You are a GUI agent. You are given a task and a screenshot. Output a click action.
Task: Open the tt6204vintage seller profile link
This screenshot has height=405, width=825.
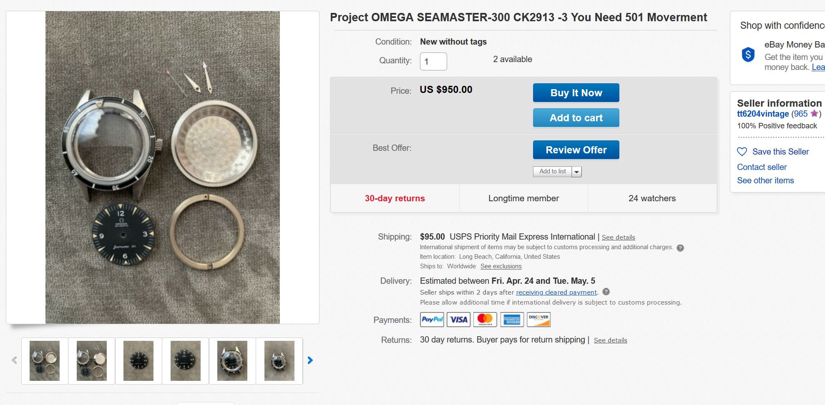(762, 114)
